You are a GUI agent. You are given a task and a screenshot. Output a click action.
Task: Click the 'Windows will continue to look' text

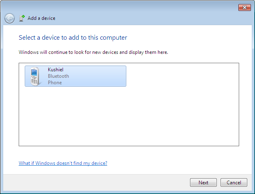point(93,52)
